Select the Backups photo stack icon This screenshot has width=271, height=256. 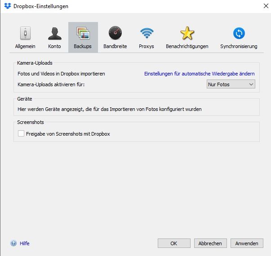(x=83, y=34)
